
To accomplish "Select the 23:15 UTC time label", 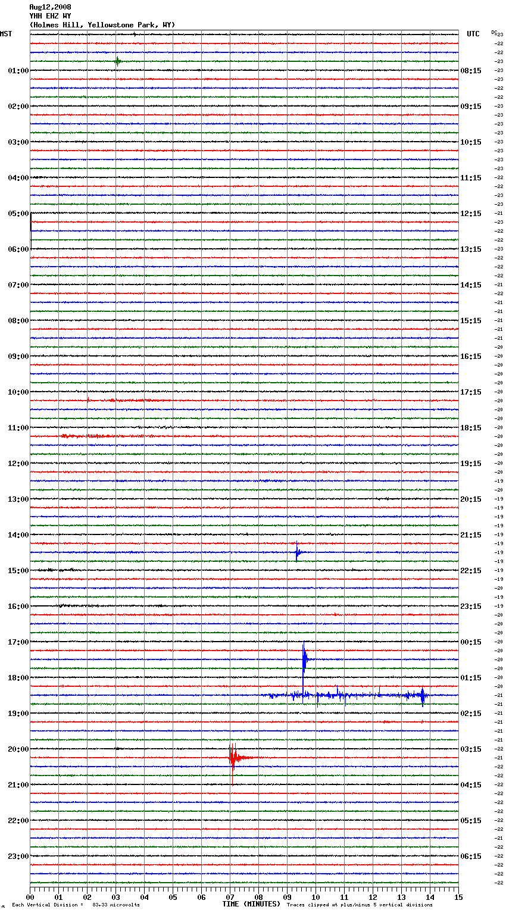I will (471, 606).
